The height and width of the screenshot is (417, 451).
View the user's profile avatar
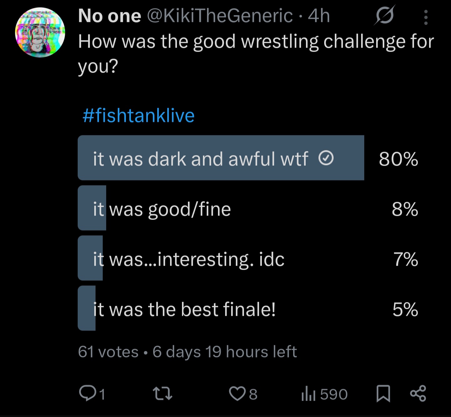[40, 33]
